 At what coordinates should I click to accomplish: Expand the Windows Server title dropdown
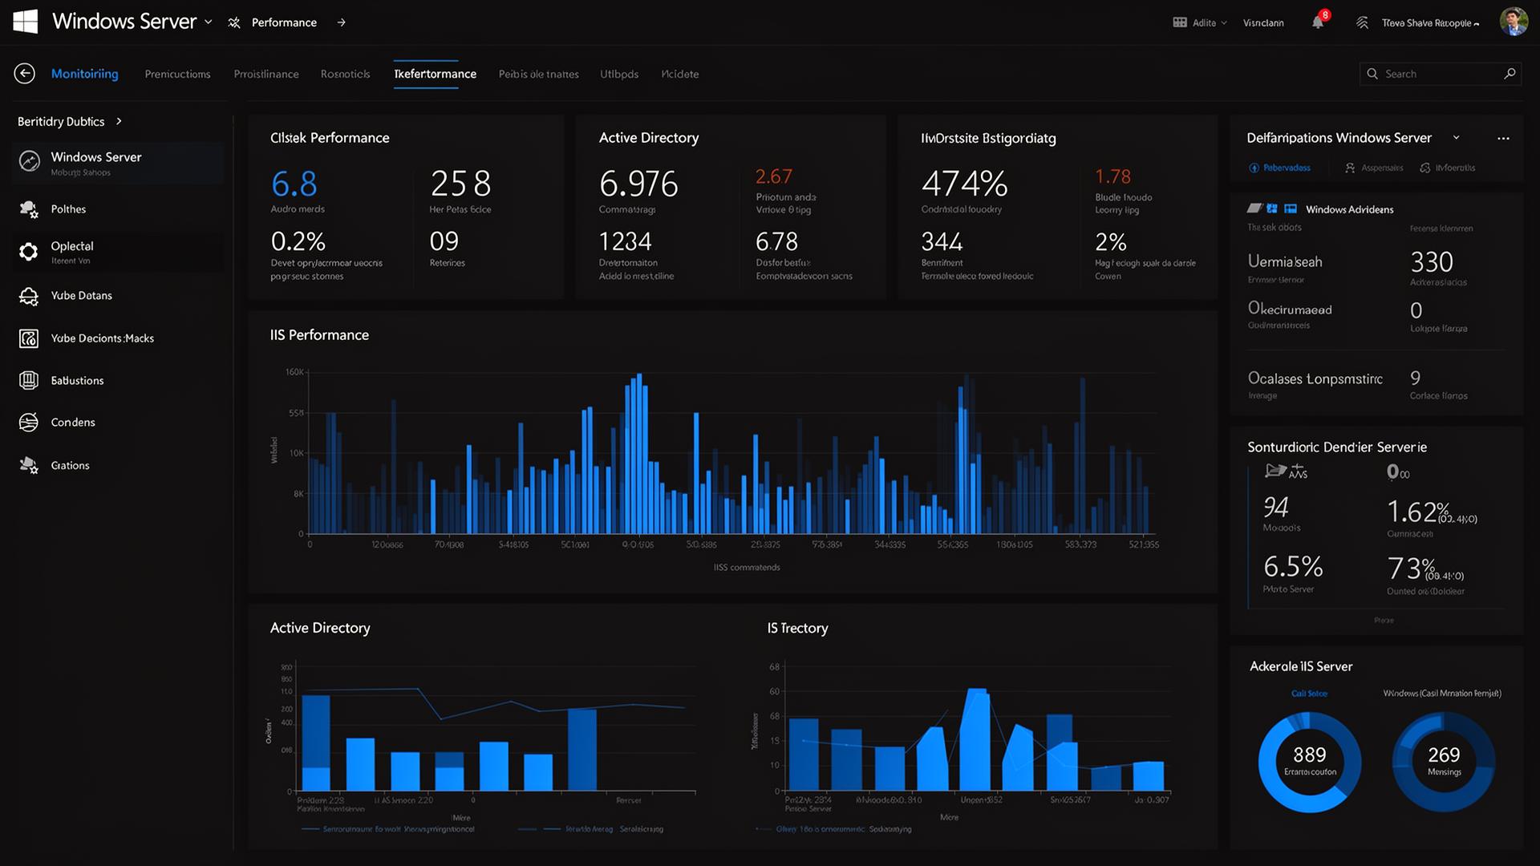tap(209, 22)
